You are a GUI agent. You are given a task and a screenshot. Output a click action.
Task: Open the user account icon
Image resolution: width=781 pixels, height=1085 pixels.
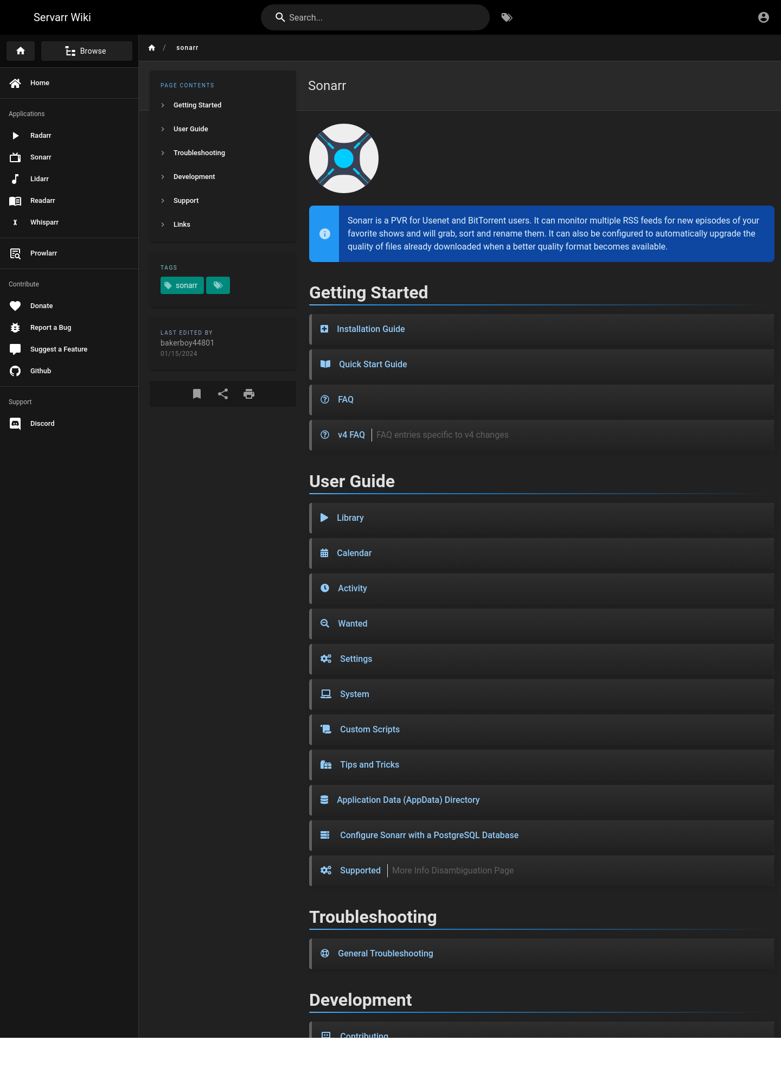click(x=764, y=17)
